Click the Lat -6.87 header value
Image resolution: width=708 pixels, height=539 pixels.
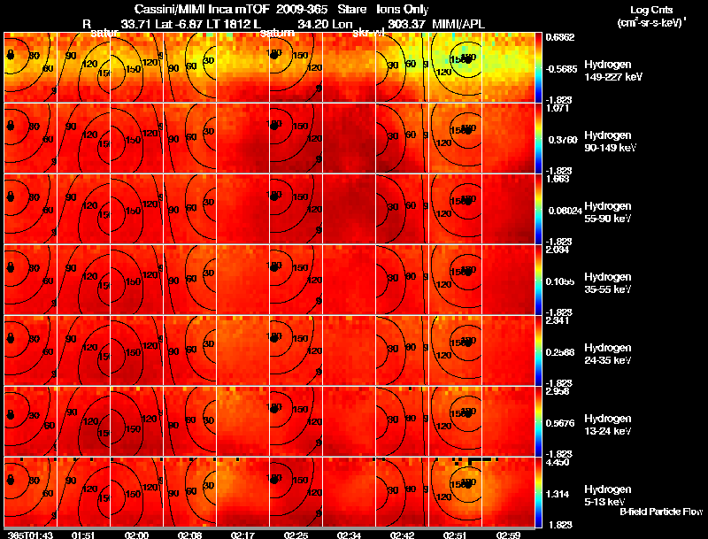coord(179,24)
